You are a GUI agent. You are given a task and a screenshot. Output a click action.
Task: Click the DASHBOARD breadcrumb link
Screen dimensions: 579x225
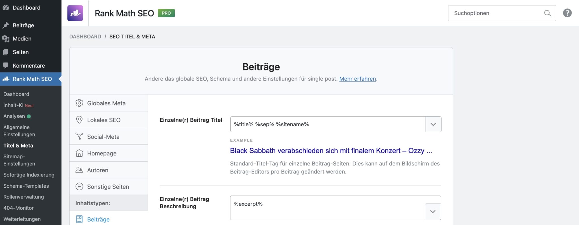click(x=85, y=36)
